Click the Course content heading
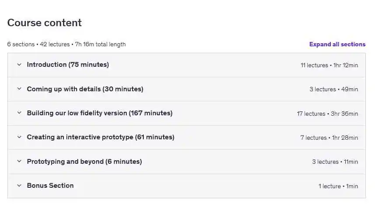The height and width of the screenshot is (207, 375). (x=45, y=23)
